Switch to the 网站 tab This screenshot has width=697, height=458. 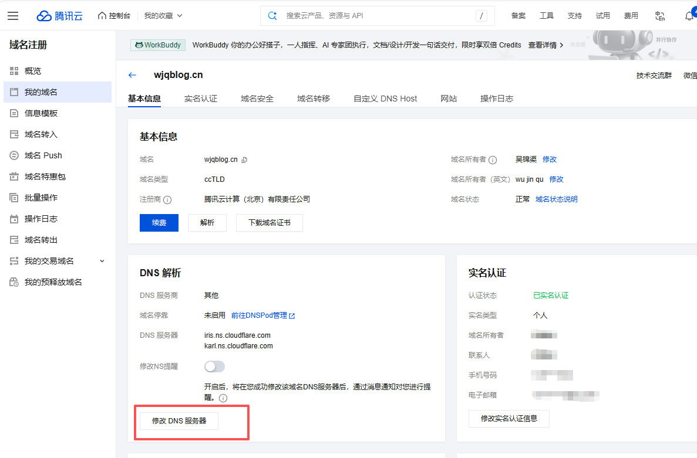pyautogui.click(x=449, y=99)
